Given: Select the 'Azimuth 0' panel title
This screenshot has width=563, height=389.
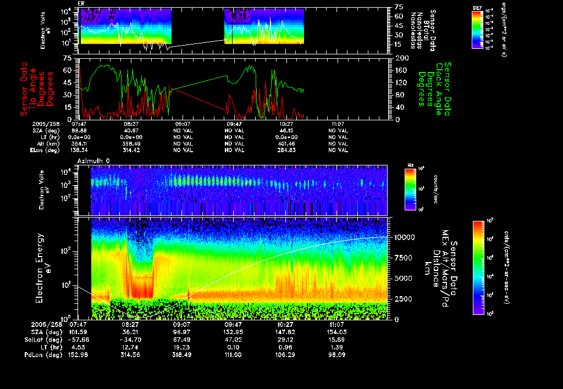Looking at the screenshot, I should point(93,161).
